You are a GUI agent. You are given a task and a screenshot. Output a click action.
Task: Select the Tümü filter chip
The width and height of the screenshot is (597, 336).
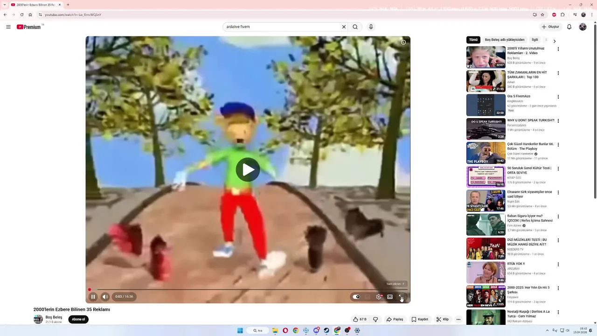click(473, 40)
